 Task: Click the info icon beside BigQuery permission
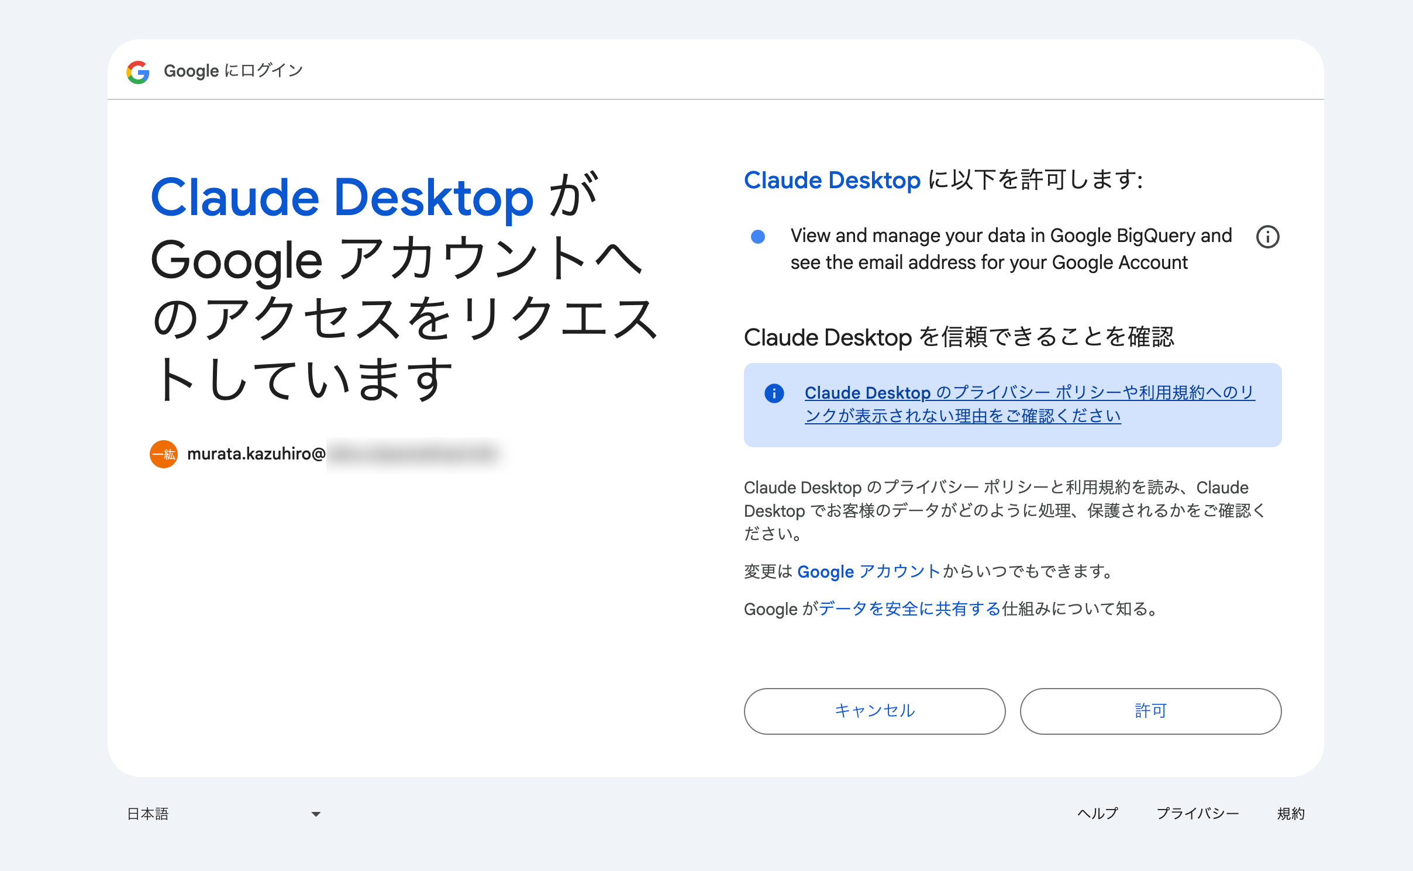(1267, 237)
